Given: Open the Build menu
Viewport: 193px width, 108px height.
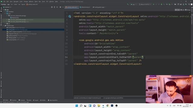Looking at the screenshot, I should click(36, 1).
